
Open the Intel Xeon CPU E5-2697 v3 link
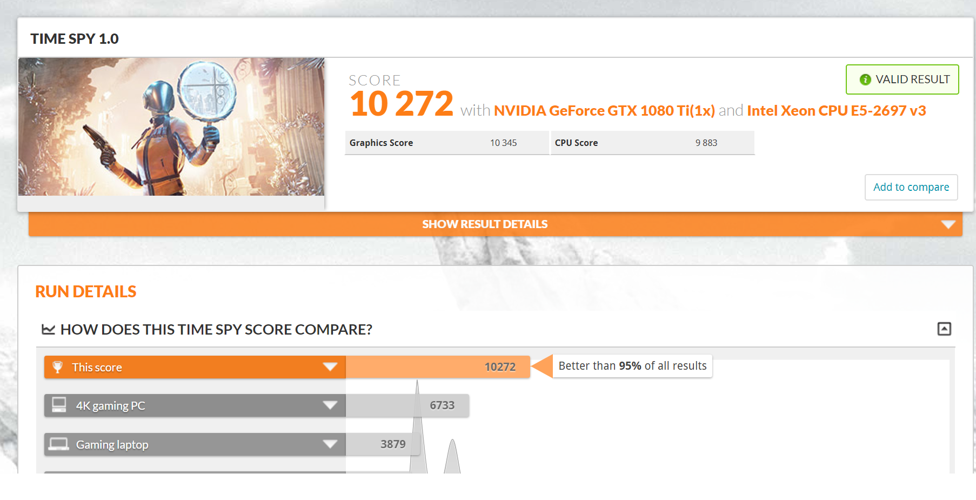coord(836,111)
